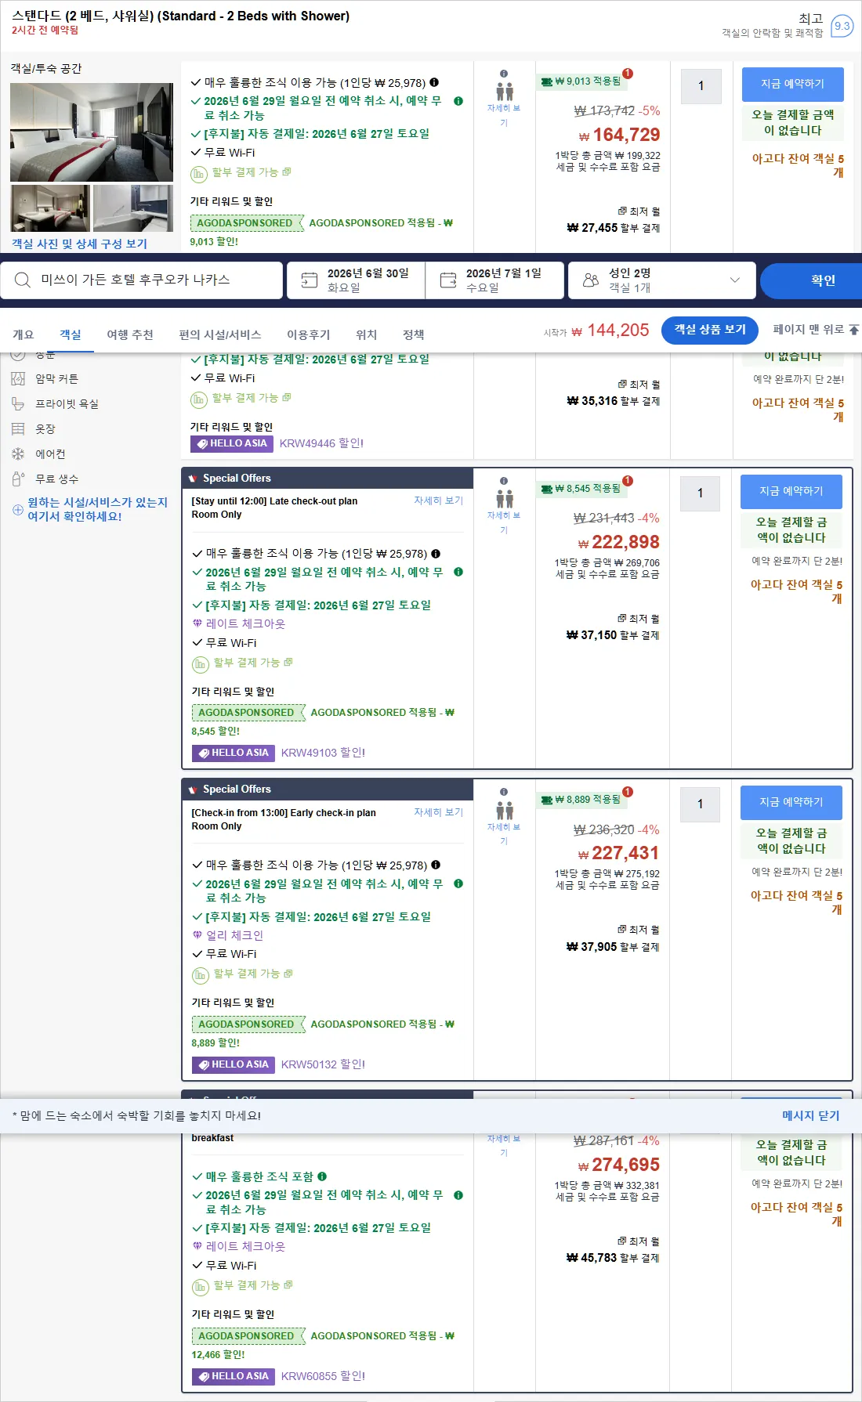
Task: Switch to the 편의 시설/서비스 tab
Action: (220, 334)
